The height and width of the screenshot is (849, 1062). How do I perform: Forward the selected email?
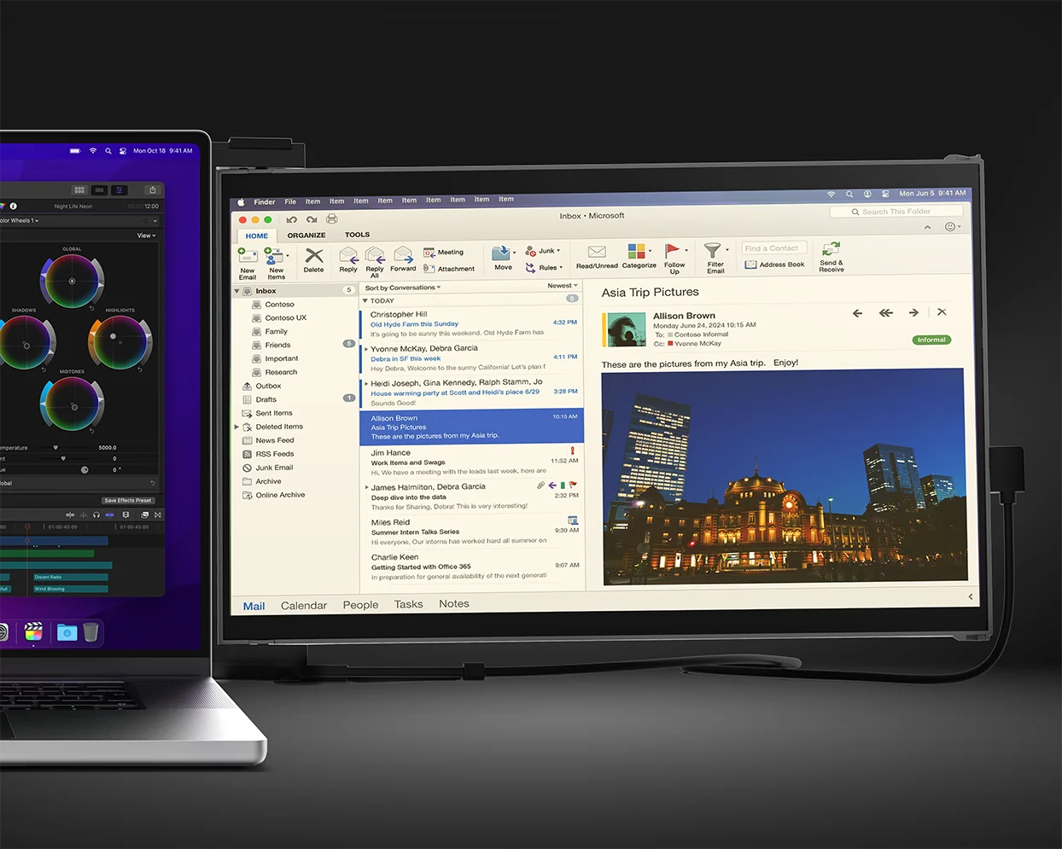click(403, 256)
